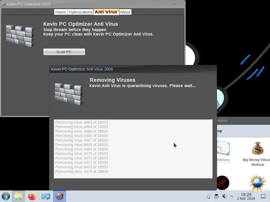270x202 pixels.
Task: Click the Kevin PC Optimizer 2009 title bar icon
Action: pos(4,4)
